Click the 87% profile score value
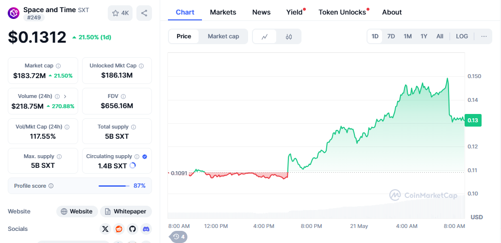501x243 pixels. tap(140, 186)
